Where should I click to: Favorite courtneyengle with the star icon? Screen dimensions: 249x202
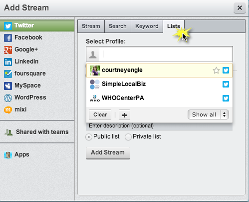coord(216,70)
